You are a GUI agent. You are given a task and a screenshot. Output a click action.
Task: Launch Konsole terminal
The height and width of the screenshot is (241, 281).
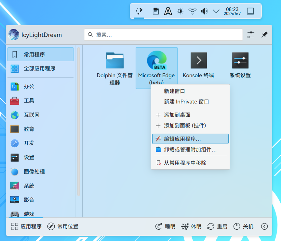198,61
